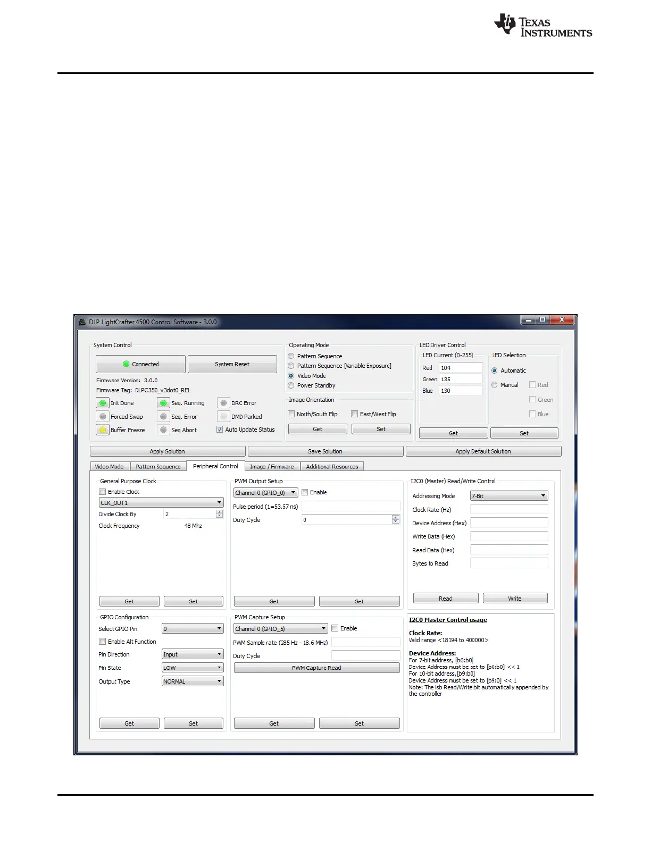Select Power Standby mode
This screenshot has height=842, width=651.
click(291, 385)
